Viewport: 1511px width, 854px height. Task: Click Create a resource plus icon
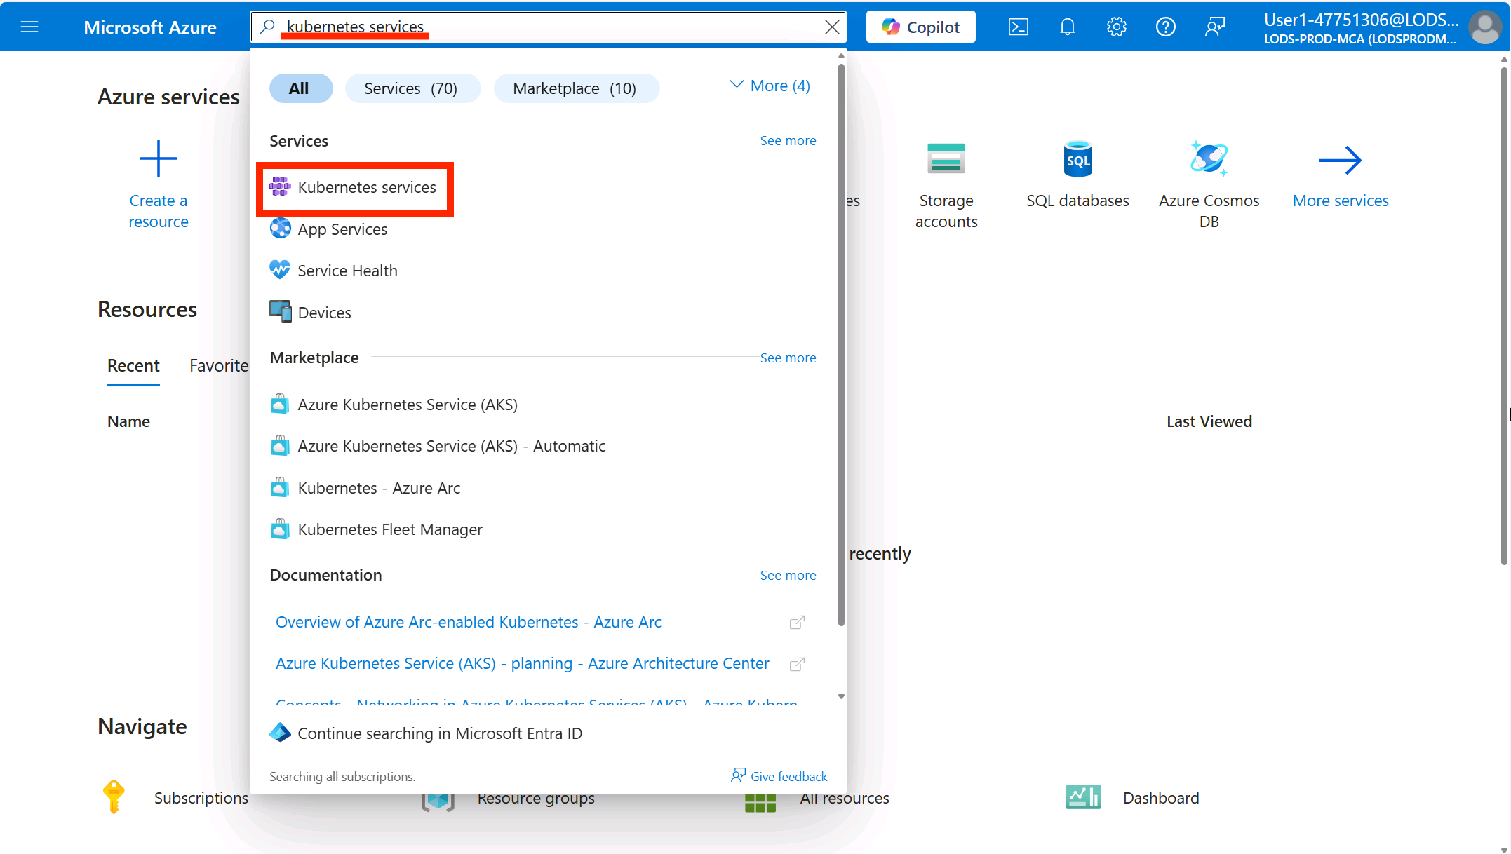click(159, 158)
